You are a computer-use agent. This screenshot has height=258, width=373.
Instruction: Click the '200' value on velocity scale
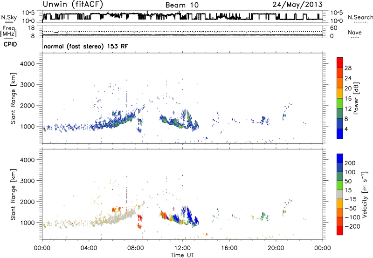click(350, 163)
